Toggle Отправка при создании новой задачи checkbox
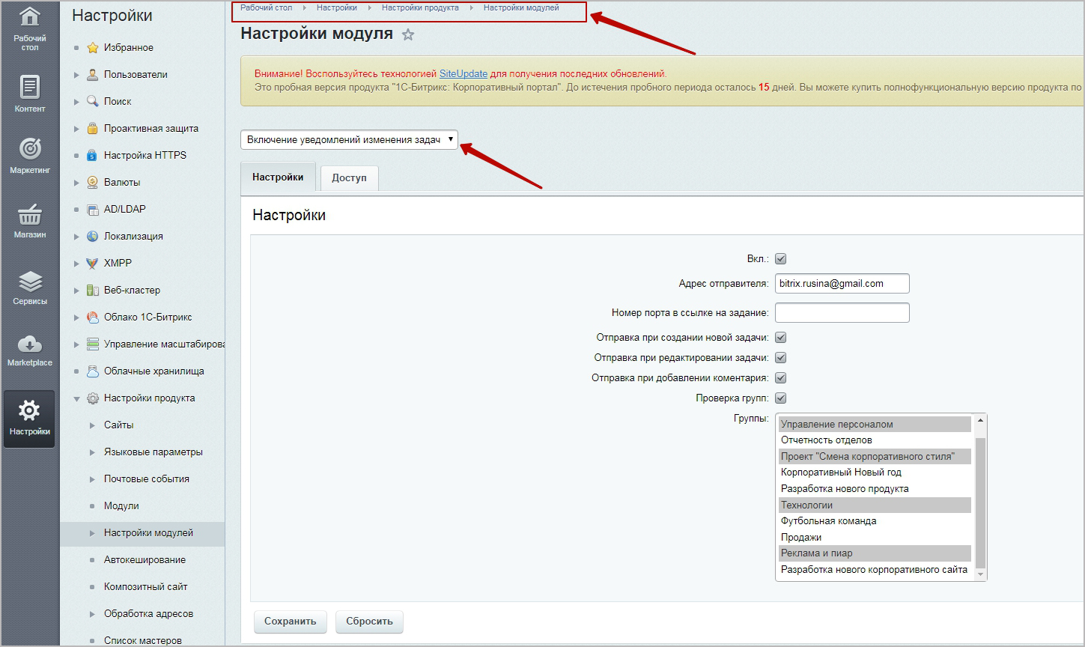The height and width of the screenshot is (647, 1085). click(x=780, y=338)
